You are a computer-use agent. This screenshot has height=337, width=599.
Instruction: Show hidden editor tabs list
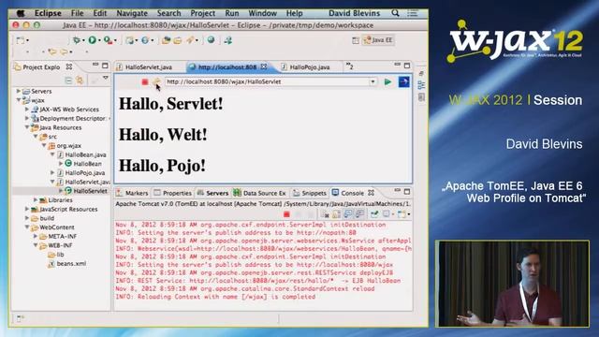(x=349, y=66)
